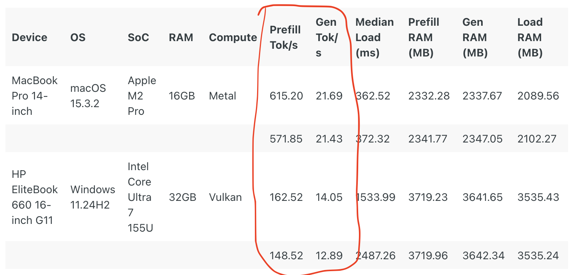Click the Load RAM (MB) header

tap(530, 38)
